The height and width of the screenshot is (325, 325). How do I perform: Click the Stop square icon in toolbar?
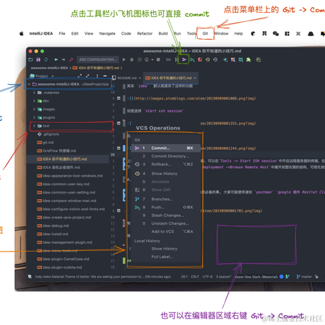click(158, 59)
